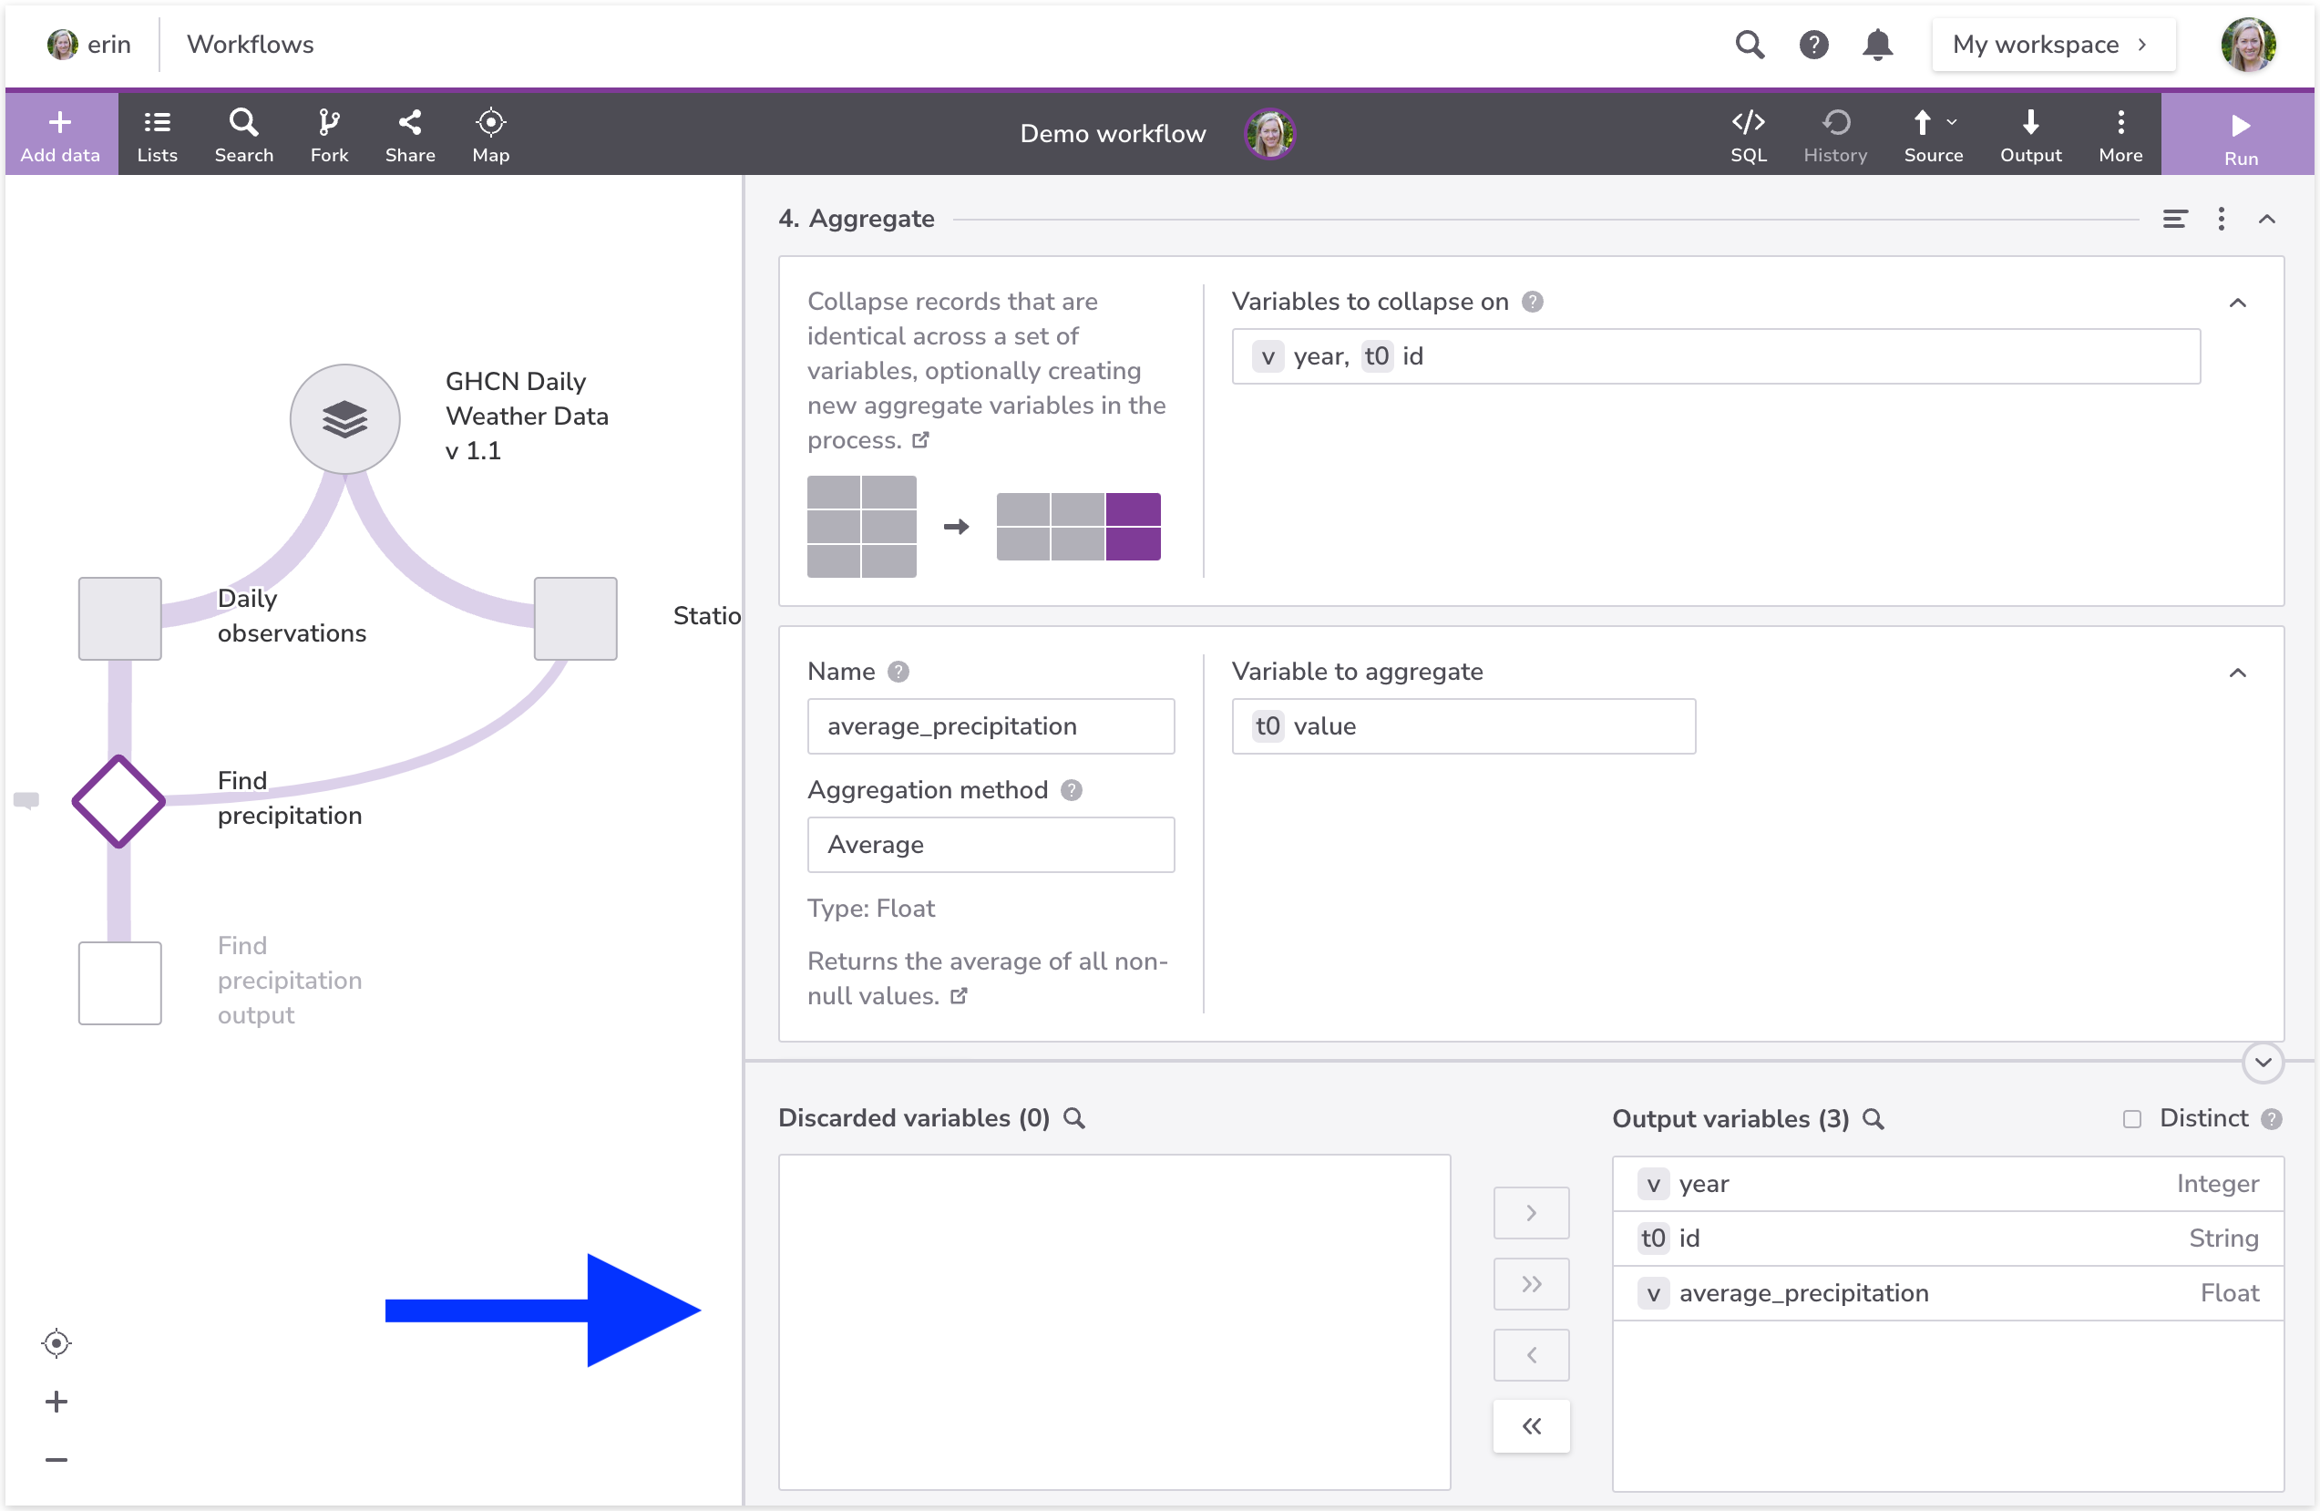The width and height of the screenshot is (2320, 1511).
Task: Zoom in on workflow canvas
Action: tap(56, 1402)
